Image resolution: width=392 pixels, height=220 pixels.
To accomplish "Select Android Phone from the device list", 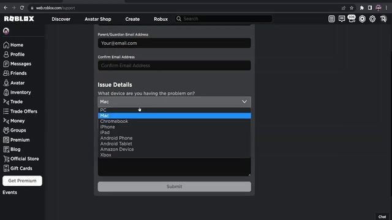I will coord(174,138).
